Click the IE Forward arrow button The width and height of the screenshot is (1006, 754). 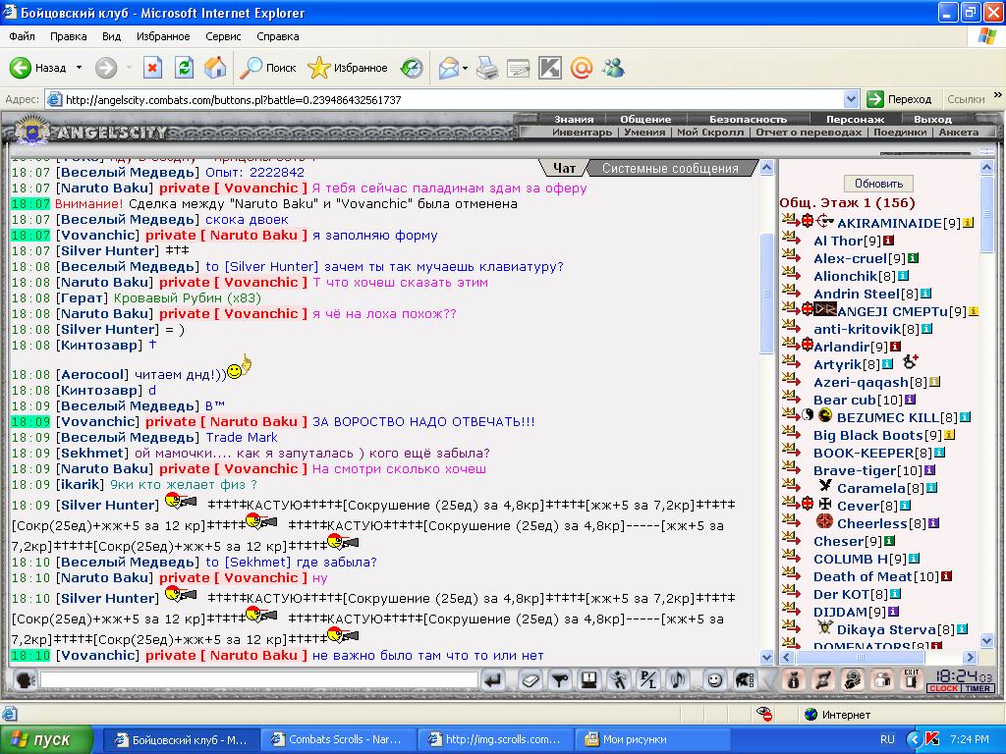tap(106, 68)
